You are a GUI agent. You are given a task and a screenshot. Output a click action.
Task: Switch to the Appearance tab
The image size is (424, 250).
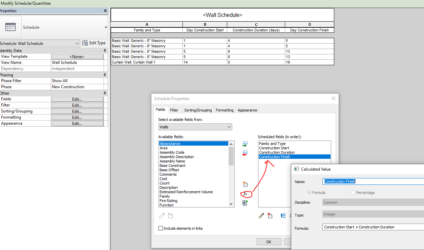247,110
